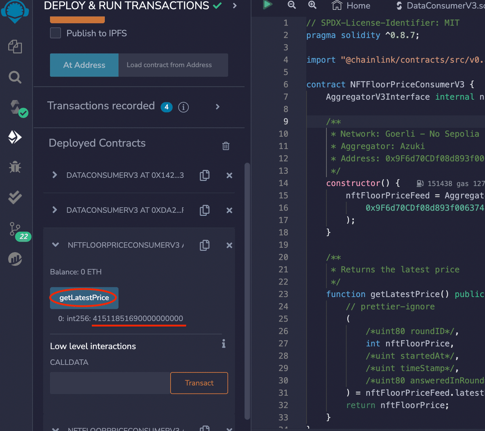Image resolution: width=485 pixels, height=431 pixels.
Task: Click the CALLDATA input field
Action: [110, 383]
